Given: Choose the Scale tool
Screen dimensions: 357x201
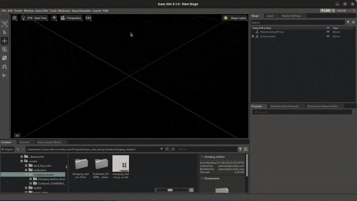Looking at the screenshot, I should pos(4,58).
